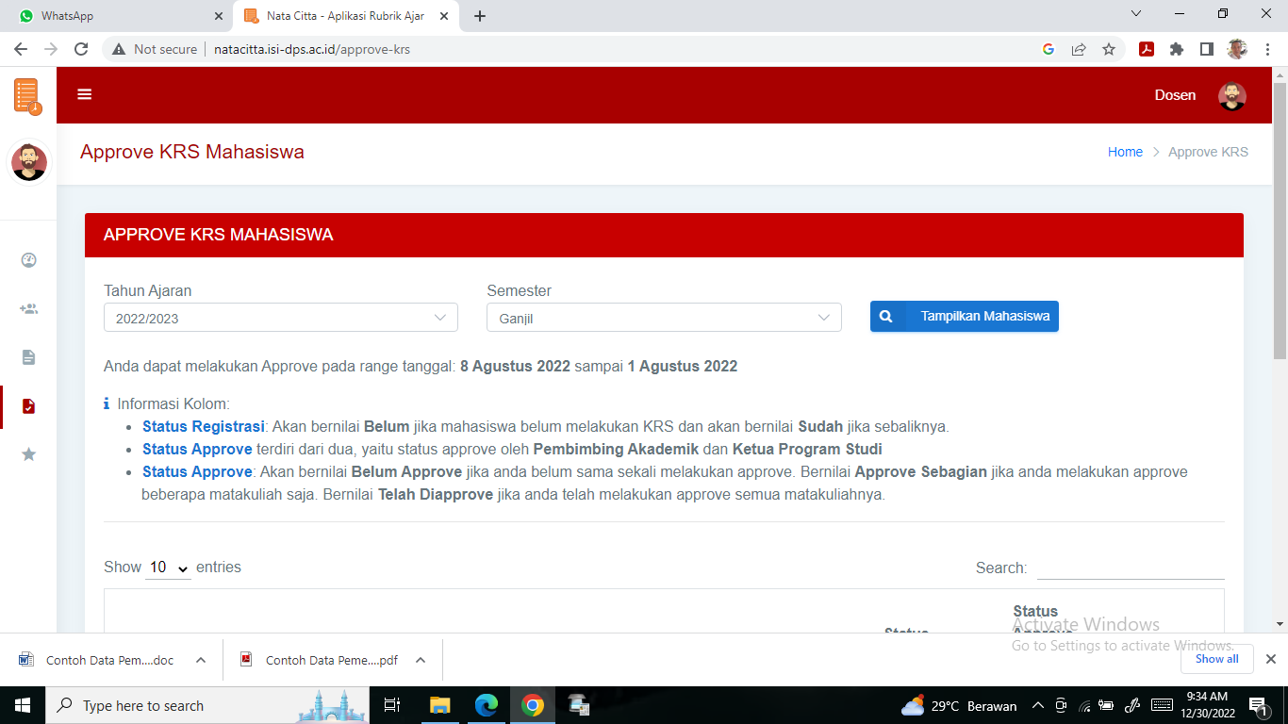Open the Chrome extensions puzzle icon
The width and height of the screenshot is (1288, 724).
pos(1177,49)
